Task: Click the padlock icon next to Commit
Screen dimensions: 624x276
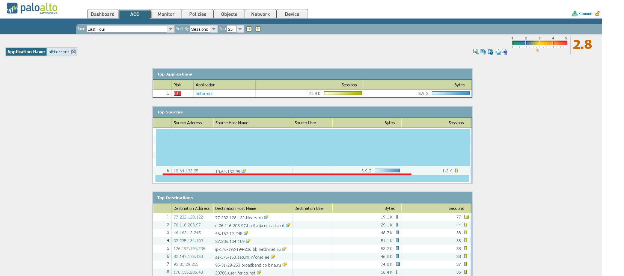Action: point(598,14)
